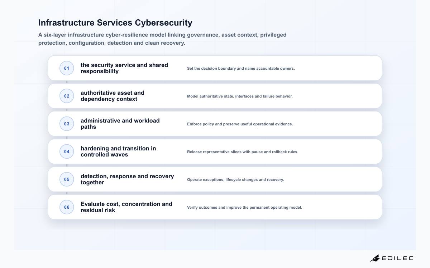
Task: Click 'Infrastructure Services Cybersecurity' slide title
Action: pyautogui.click(x=115, y=23)
